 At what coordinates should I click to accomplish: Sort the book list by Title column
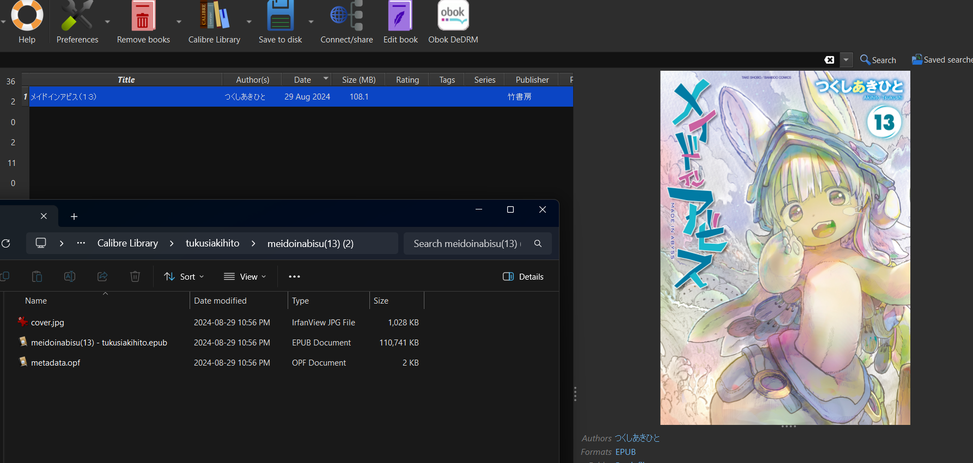(x=126, y=79)
